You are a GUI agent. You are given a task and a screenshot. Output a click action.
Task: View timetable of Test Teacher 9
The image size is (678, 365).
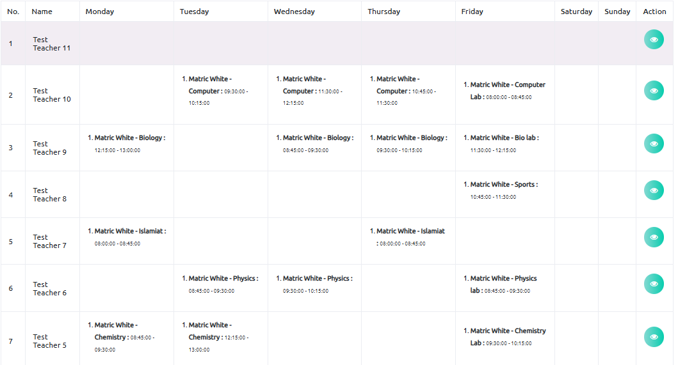(654, 144)
